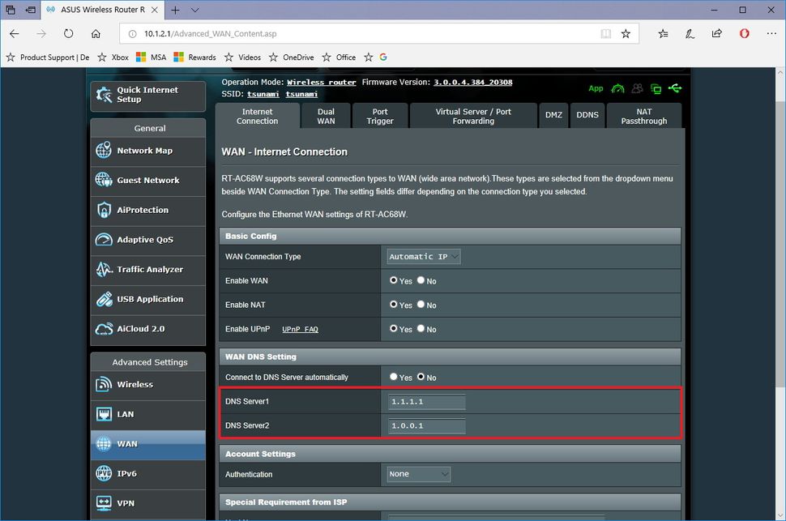Image resolution: width=786 pixels, height=521 pixels.
Task: Open the Traffic Analyzer
Action: [x=147, y=270]
